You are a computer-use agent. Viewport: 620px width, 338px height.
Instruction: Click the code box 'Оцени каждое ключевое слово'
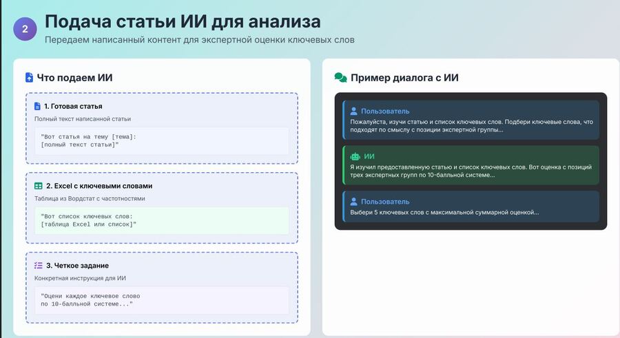(x=162, y=300)
